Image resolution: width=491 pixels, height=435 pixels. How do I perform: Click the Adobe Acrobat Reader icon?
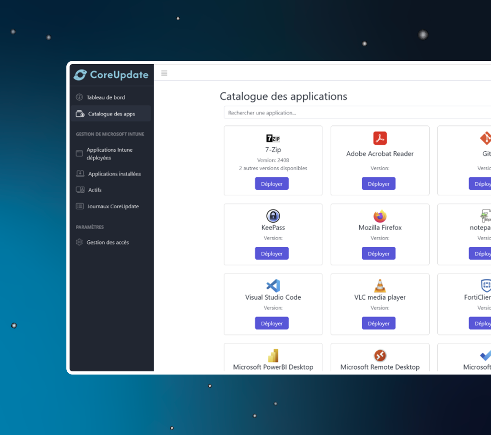(x=380, y=138)
